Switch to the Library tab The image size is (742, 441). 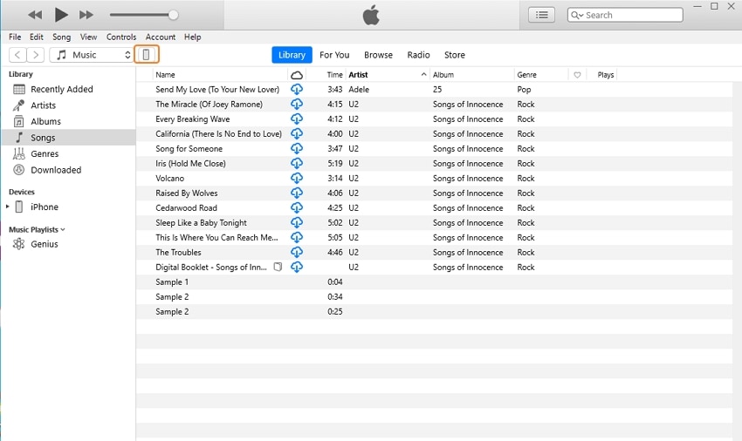pos(292,55)
